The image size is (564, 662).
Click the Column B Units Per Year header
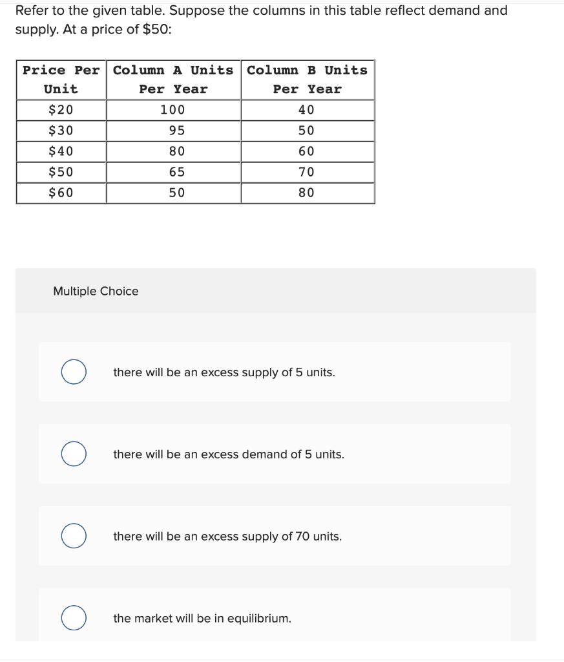point(306,80)
